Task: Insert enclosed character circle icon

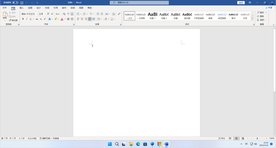Action: 72,19
